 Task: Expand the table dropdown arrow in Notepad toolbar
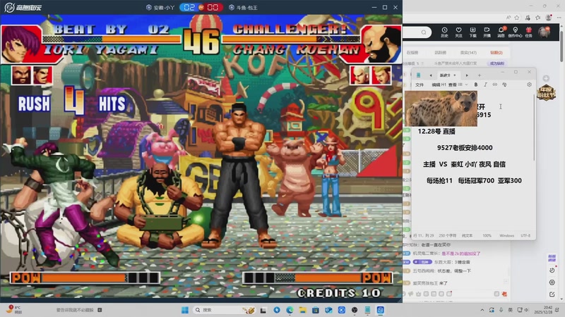click(467, 85)
